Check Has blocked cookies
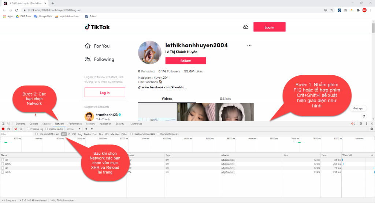Screen dimensions: 375x203 131,134
